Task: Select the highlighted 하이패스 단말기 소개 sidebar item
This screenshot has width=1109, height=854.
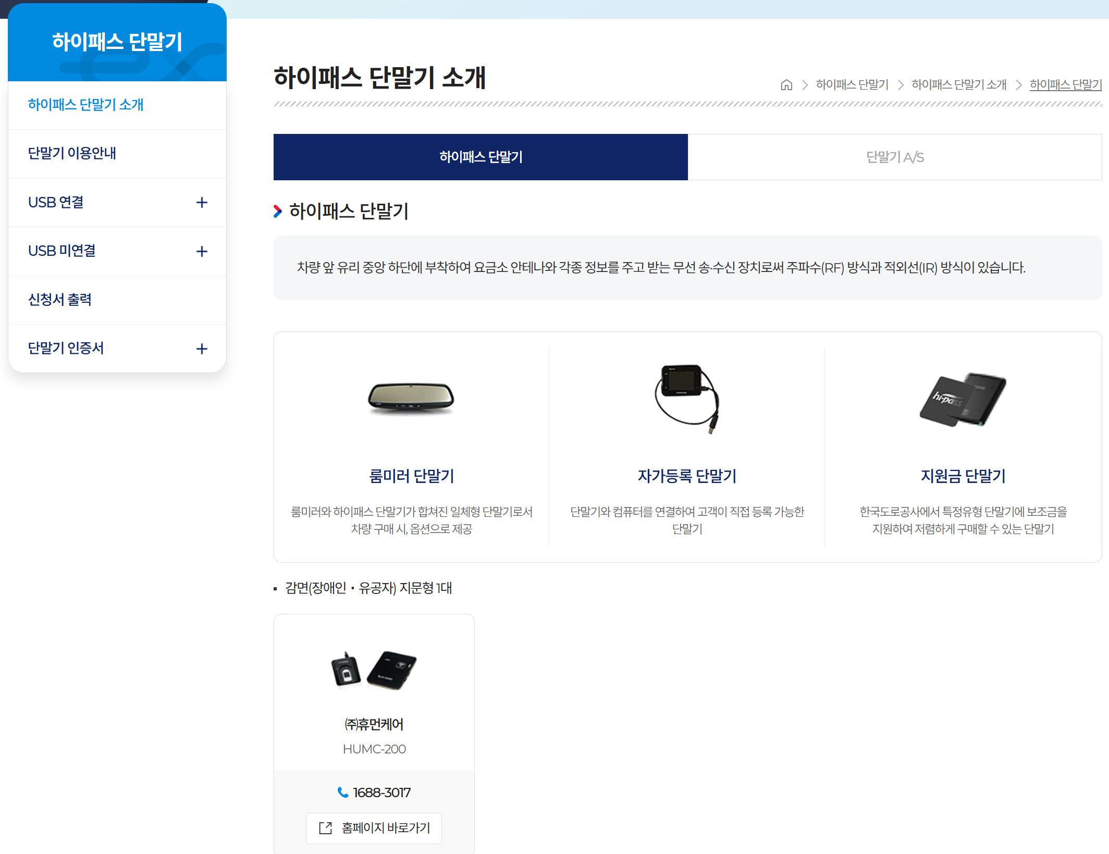Action: pyautogui.click(x=86, y=105)
